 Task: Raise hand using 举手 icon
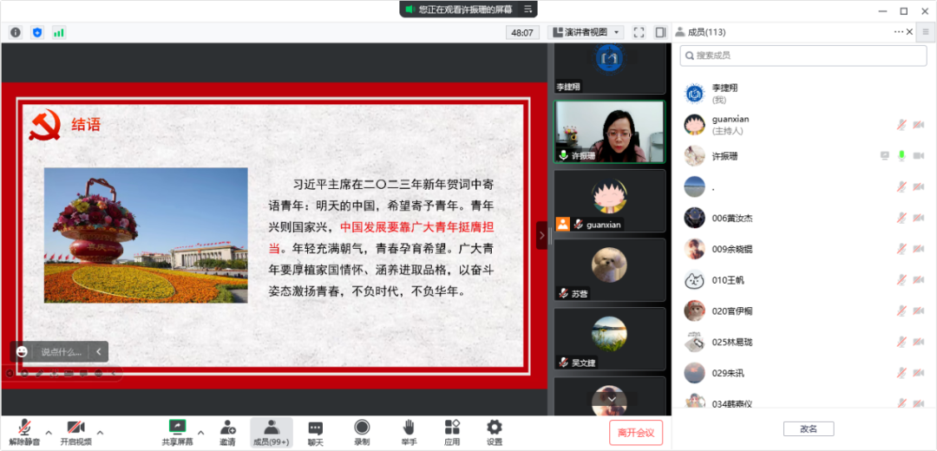tap(408, 431)
